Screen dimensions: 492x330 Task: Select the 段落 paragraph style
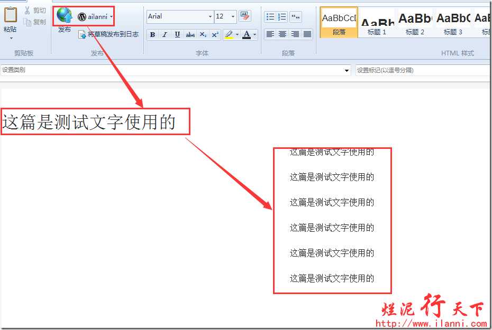pos(339,23)
